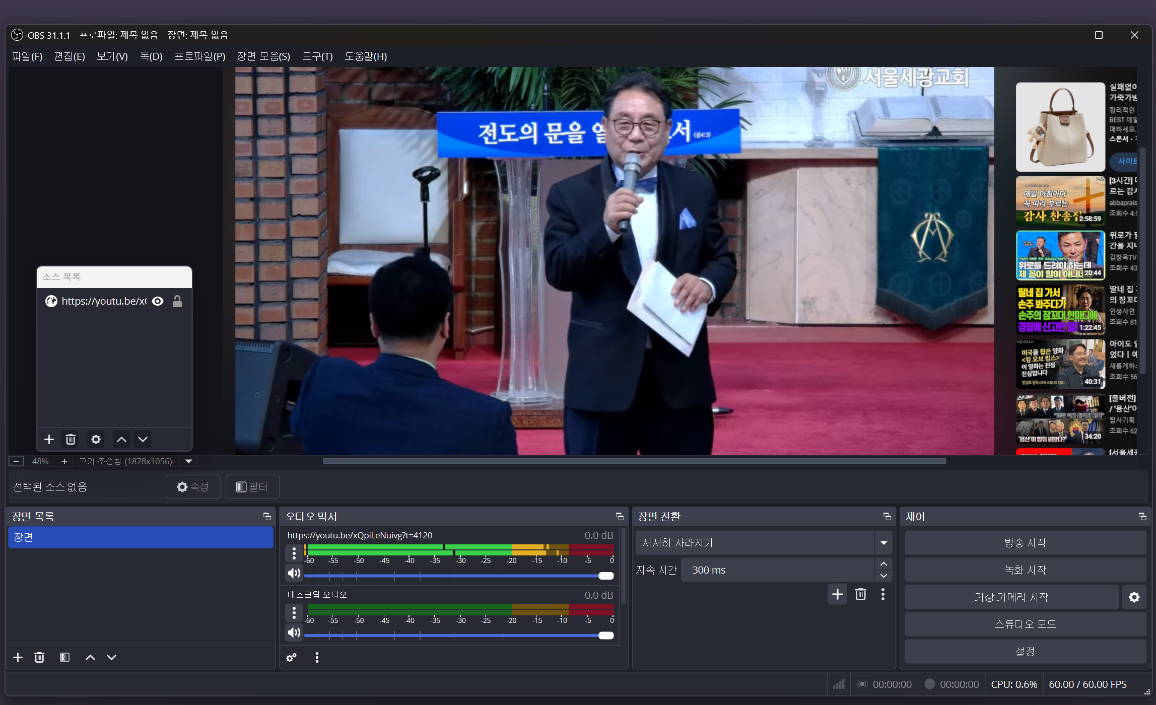Add a new scene transition with the plus icon
Screen dimensions: 1156x705
(x=837, y=595)
